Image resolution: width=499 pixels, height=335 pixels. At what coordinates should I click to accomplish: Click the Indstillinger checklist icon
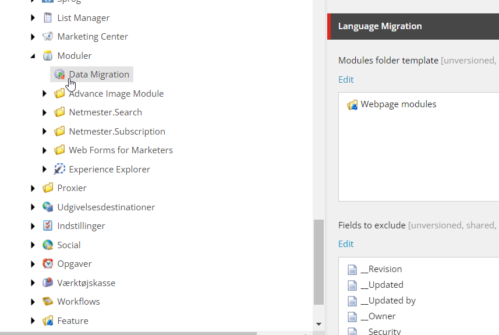click(48, 226)
